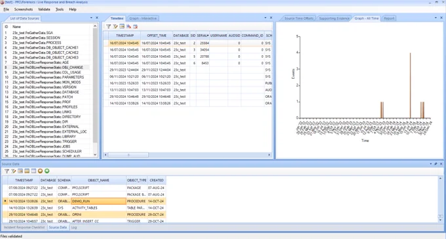Click the first table icon in Source Data toolbar

[20, 171]
